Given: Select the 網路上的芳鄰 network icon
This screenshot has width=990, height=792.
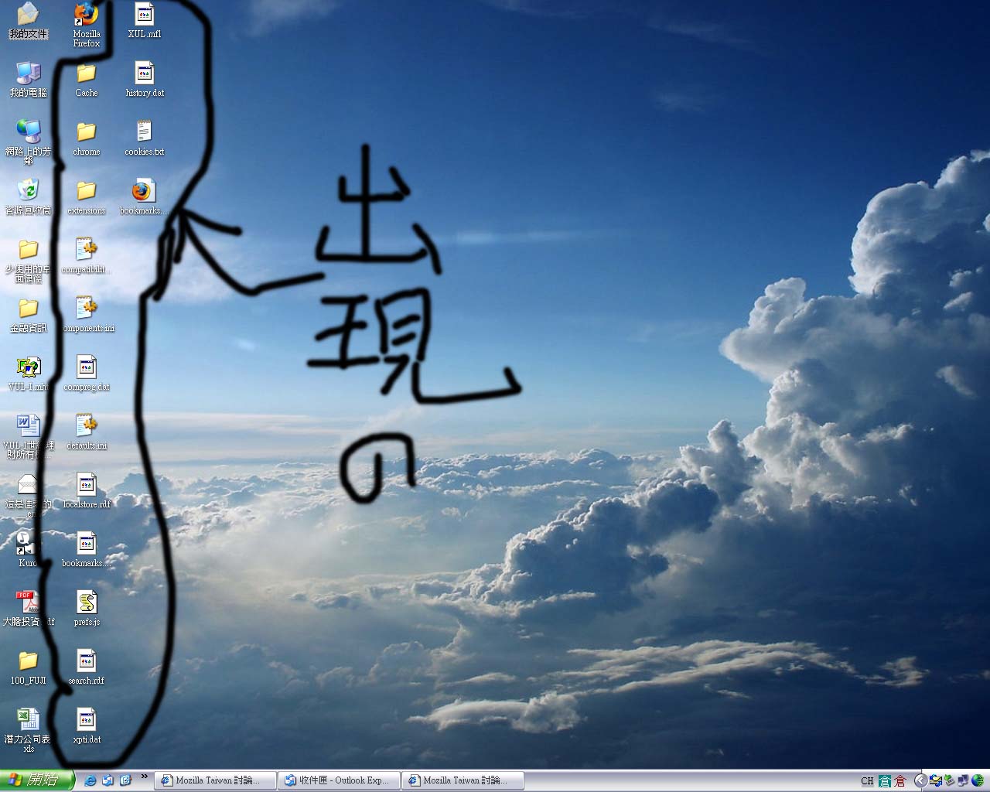Looking at the screenshot, I should 28,142.
